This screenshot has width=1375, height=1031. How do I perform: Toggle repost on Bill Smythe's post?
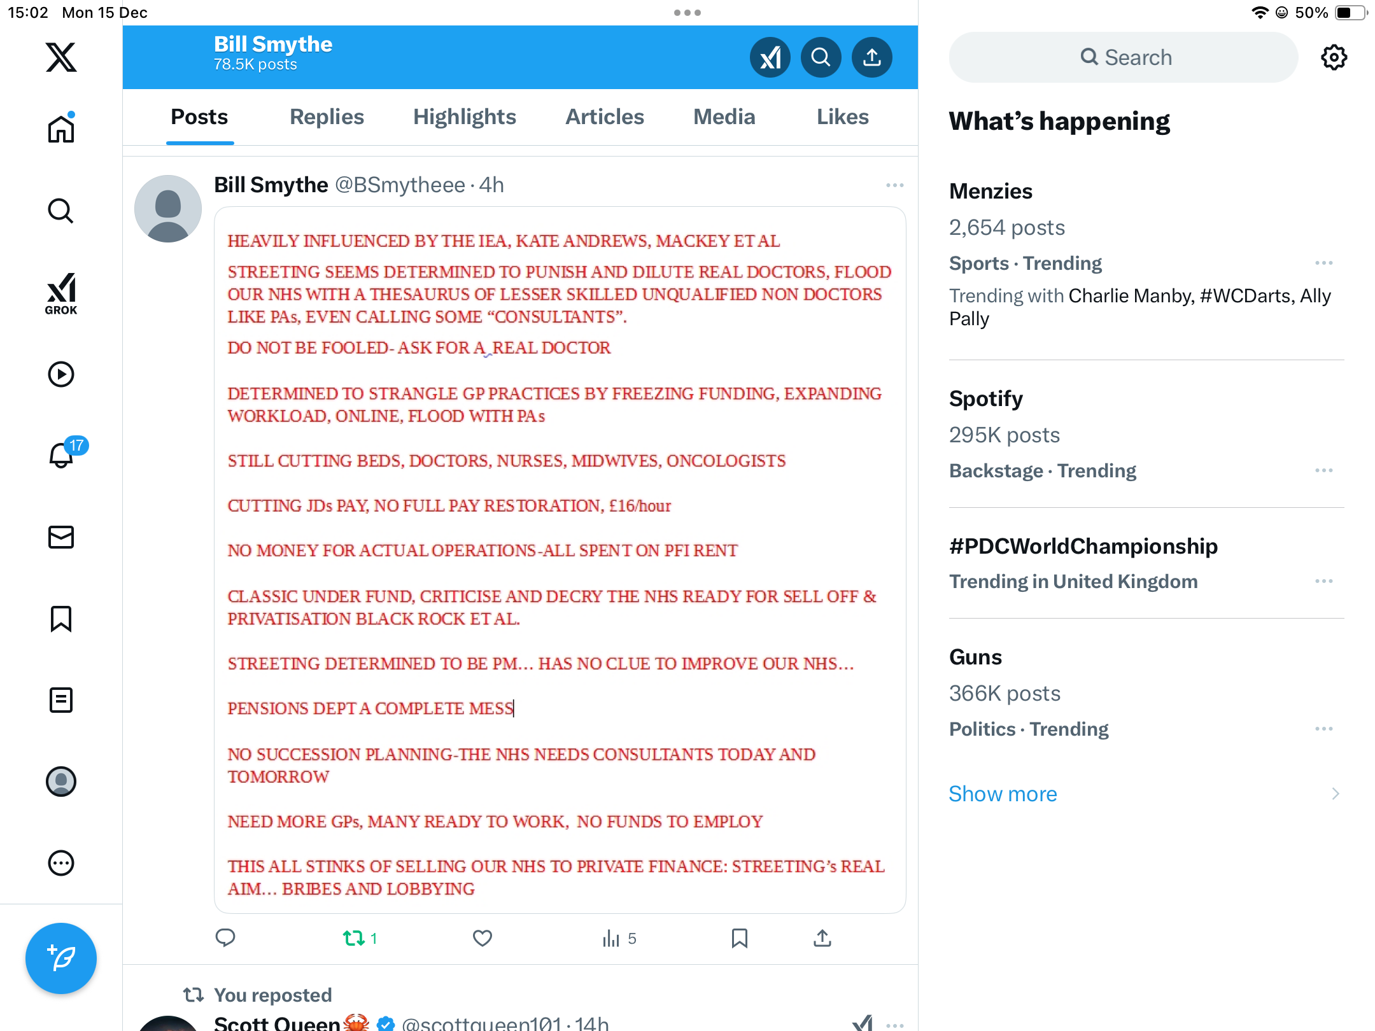(360, 938)
